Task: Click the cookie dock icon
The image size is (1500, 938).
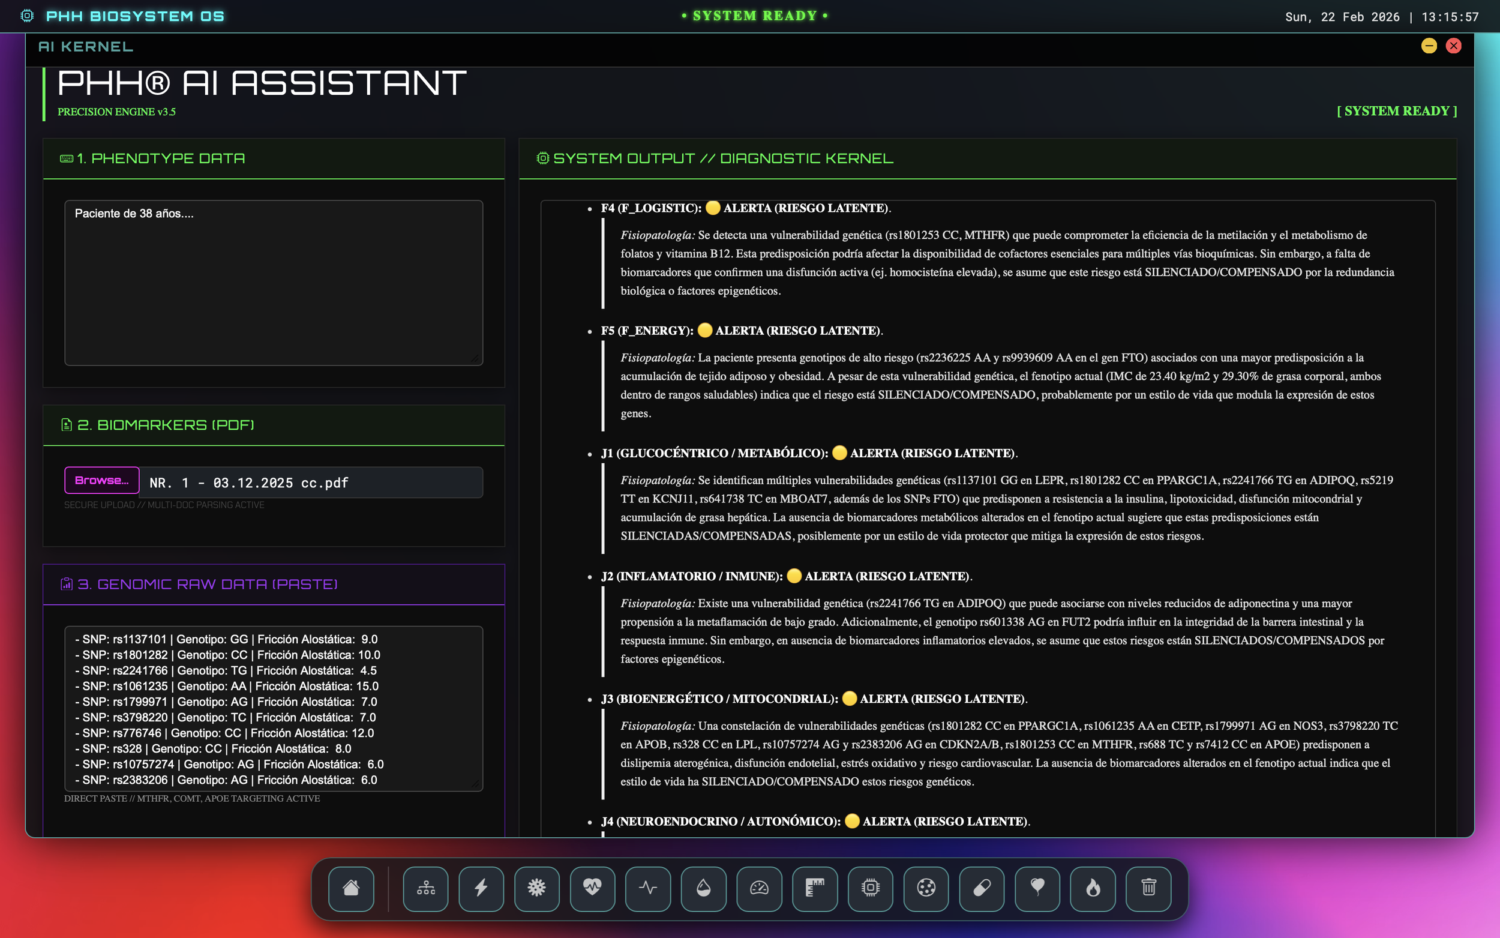Action: pos(926,888)
